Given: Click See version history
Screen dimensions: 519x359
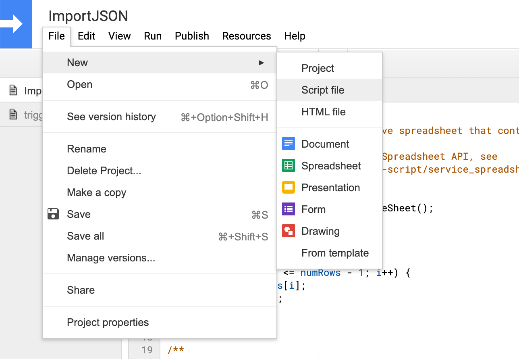Looking at the screenshot, I should tap(111, 117).
